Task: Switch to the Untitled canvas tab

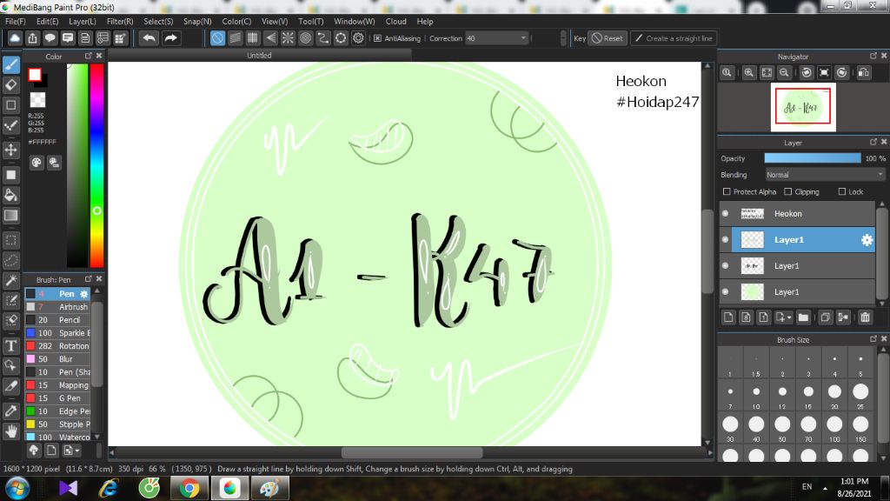Action: (x=259, y=55)
